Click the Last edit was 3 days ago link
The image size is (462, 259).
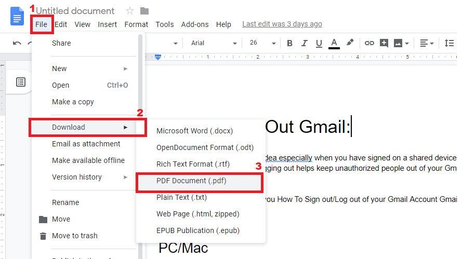tap(282, 24)
